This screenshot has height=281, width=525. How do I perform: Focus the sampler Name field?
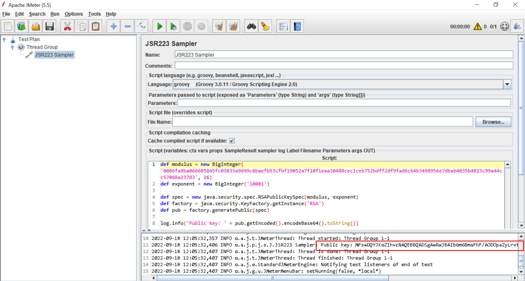pyautogui.click(x=344, y=55)
